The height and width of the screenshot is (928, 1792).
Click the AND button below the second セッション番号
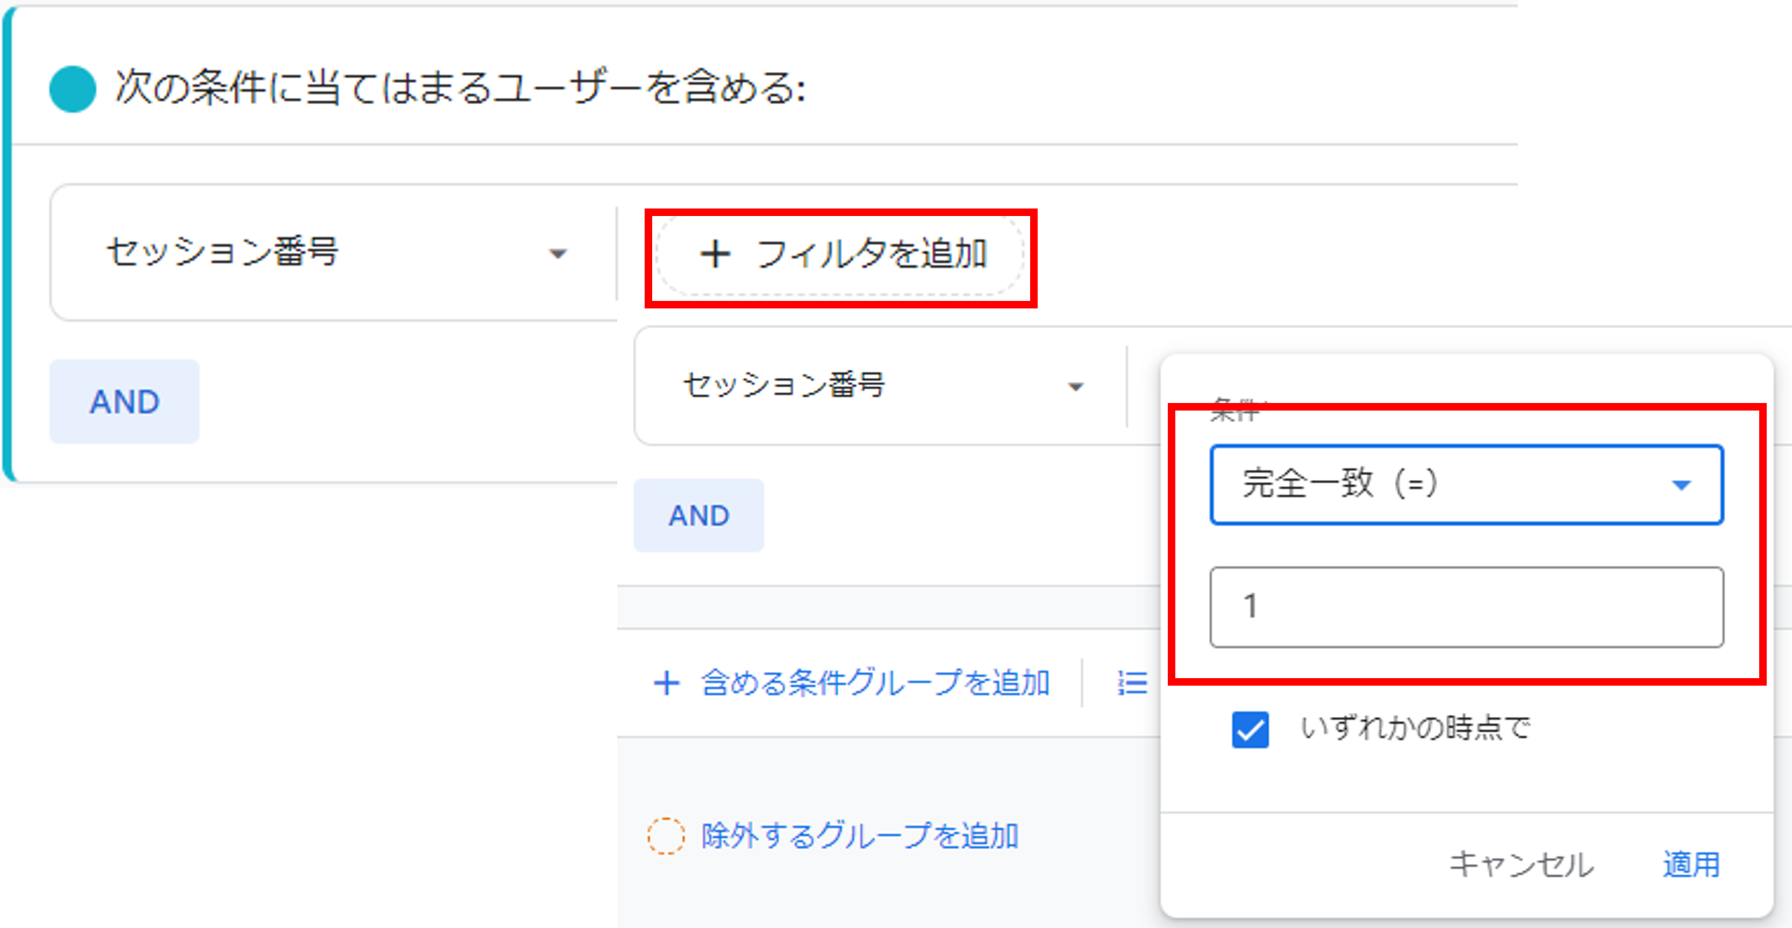[x=698, y=514]
